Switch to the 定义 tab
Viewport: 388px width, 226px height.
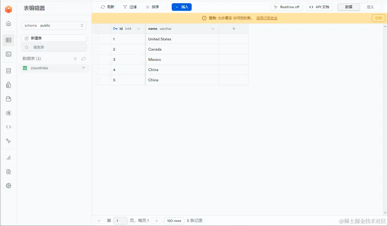pos(370,7)
